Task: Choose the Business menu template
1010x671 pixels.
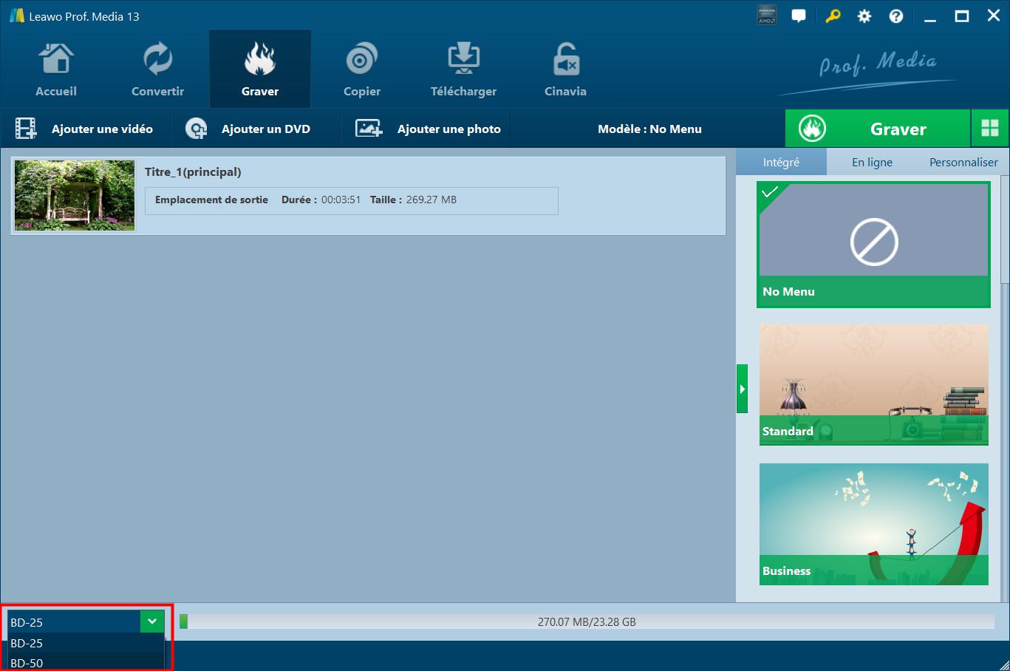Action: 874,524
